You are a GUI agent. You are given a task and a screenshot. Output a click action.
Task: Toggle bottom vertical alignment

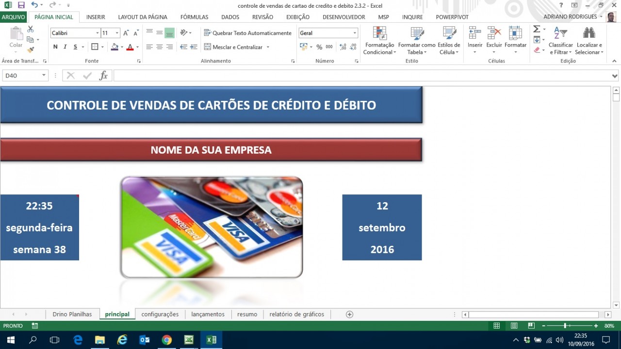point(169,33)
